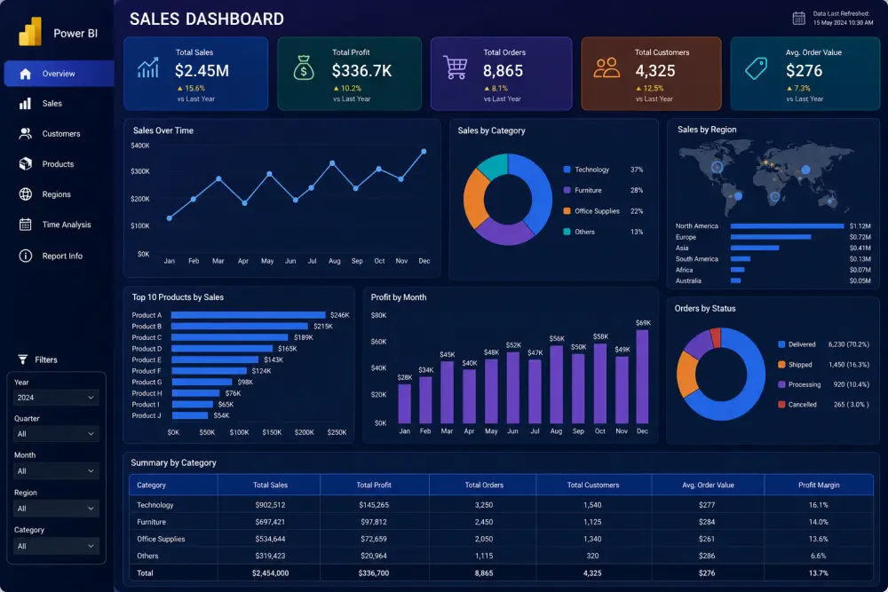The width and height of the screenshot is (888, 592).
Task: Click the $20,964 profit cell
Action: click(374, 556)
